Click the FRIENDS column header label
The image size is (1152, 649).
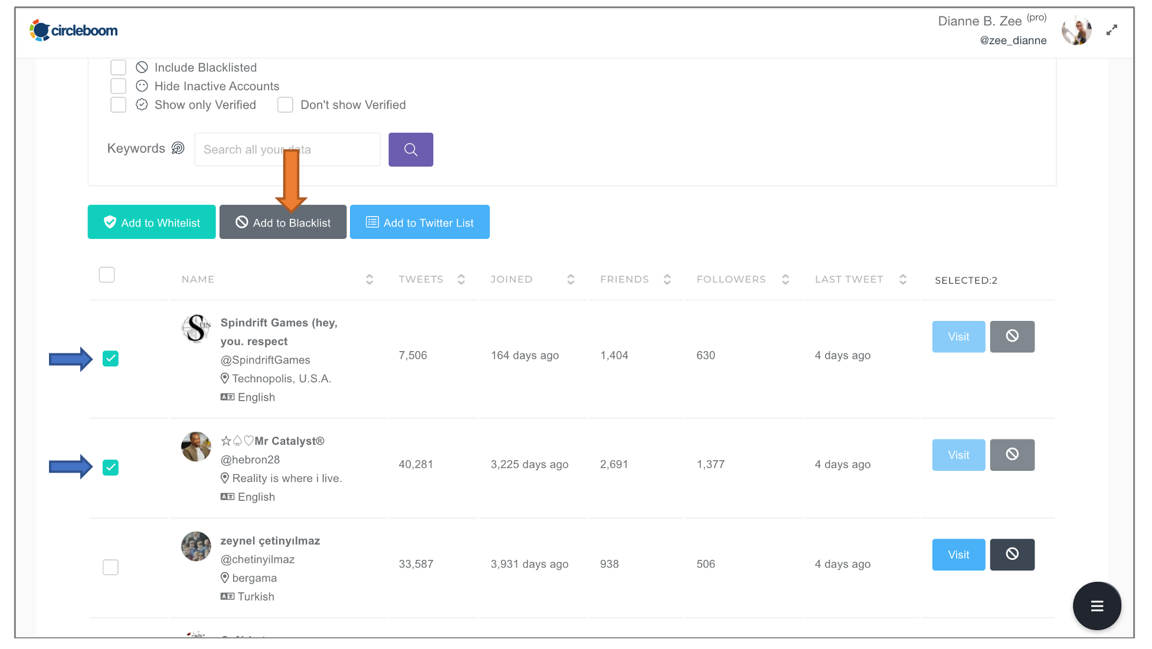pyautogui.click(x=624, y=279)
